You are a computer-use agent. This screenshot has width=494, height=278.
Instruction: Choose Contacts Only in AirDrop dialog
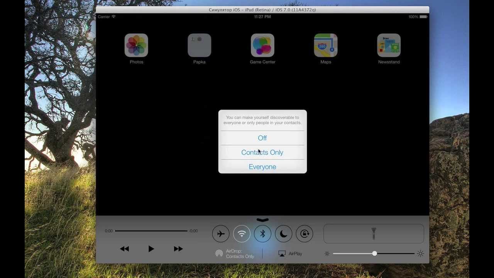click(262, 152)
